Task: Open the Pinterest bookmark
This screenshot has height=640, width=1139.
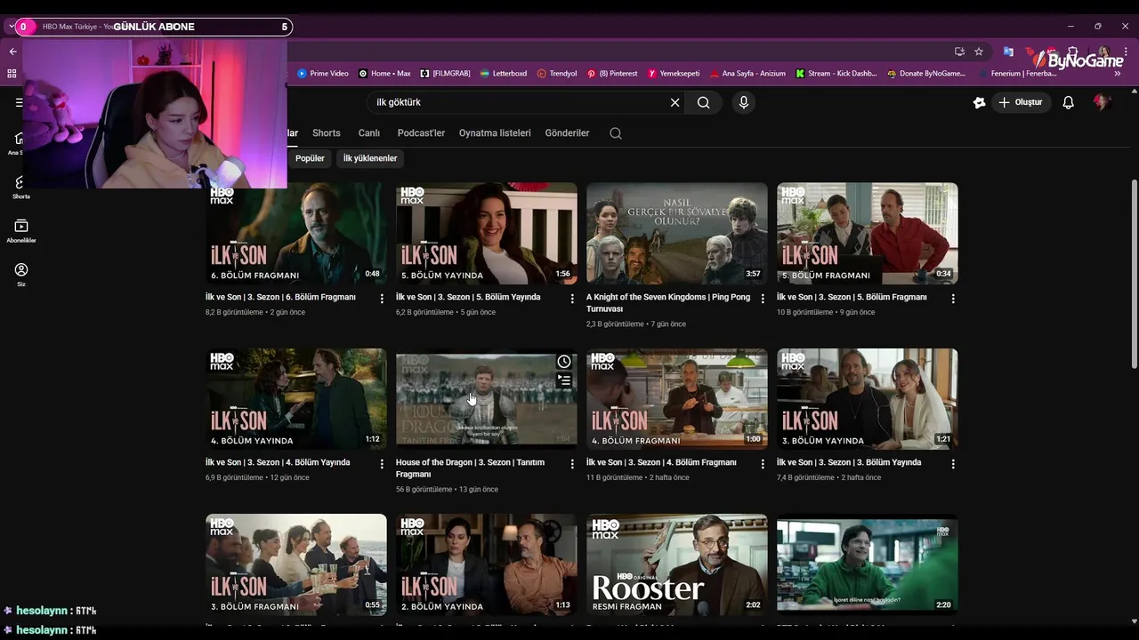Action: 612,74
